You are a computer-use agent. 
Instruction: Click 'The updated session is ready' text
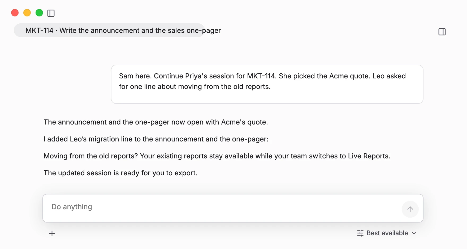[x=120, y=173]
